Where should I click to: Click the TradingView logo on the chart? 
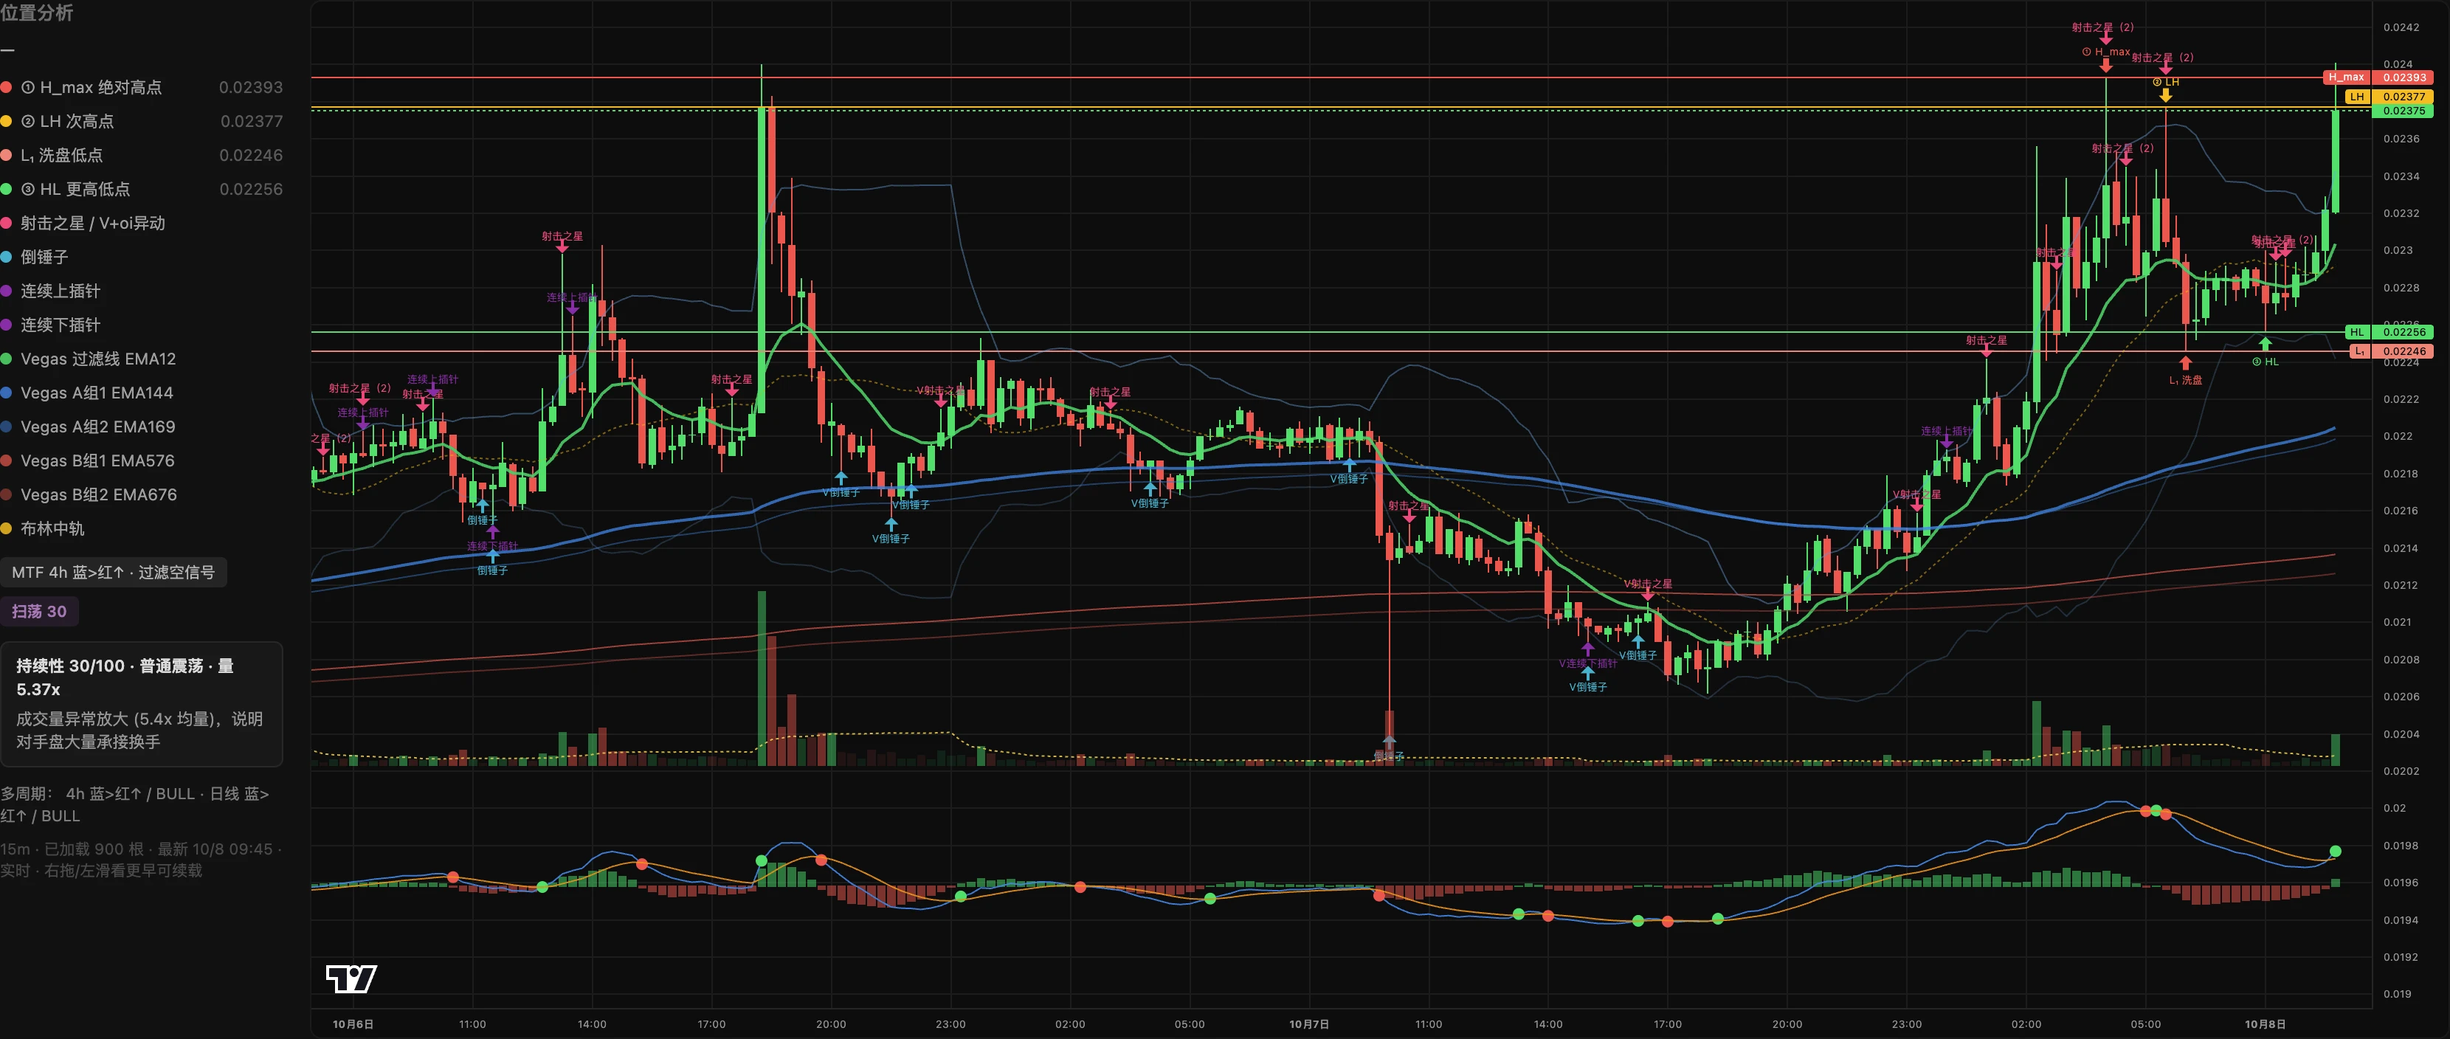tap(351, 978)
